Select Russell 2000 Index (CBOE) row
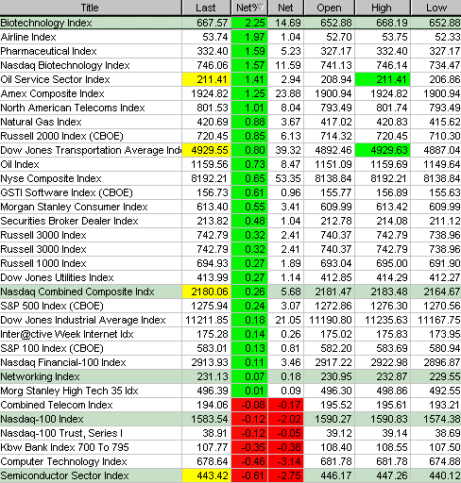Screen dimensions: 461x483 click(x=230, y=136)
